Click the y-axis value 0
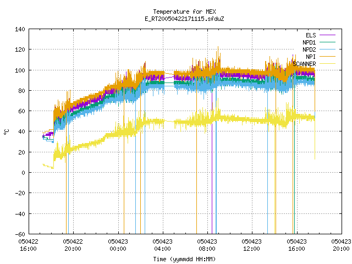This screenshot has width=352, height=264. tap(23, 173)
